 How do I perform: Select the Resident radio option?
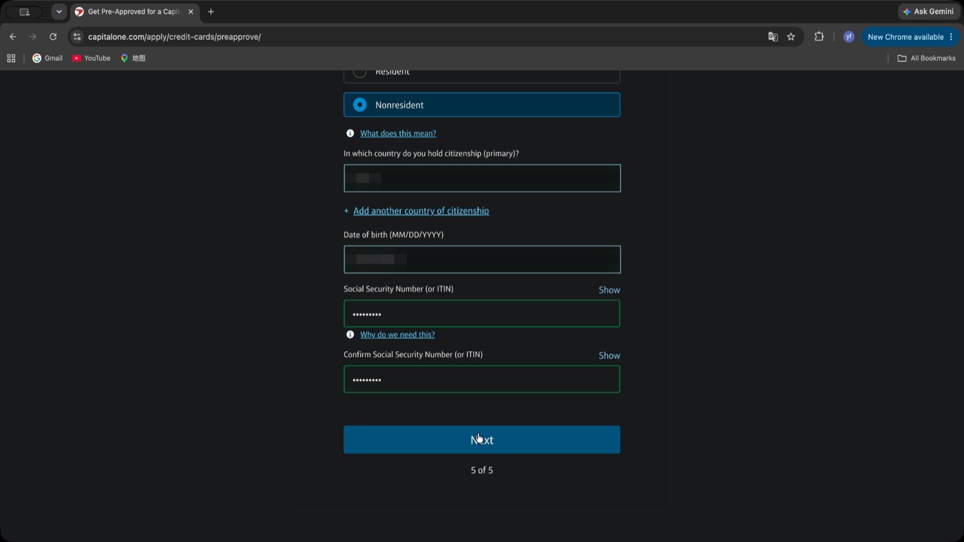[482, 73]
